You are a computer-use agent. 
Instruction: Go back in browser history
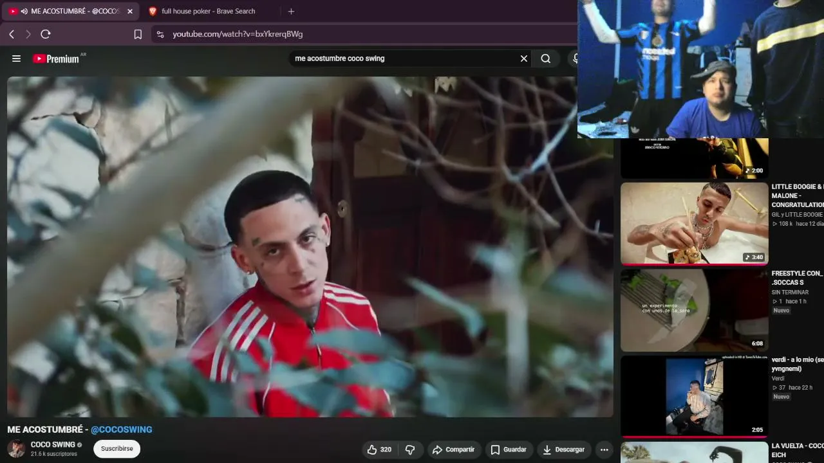tap(12, 34)
